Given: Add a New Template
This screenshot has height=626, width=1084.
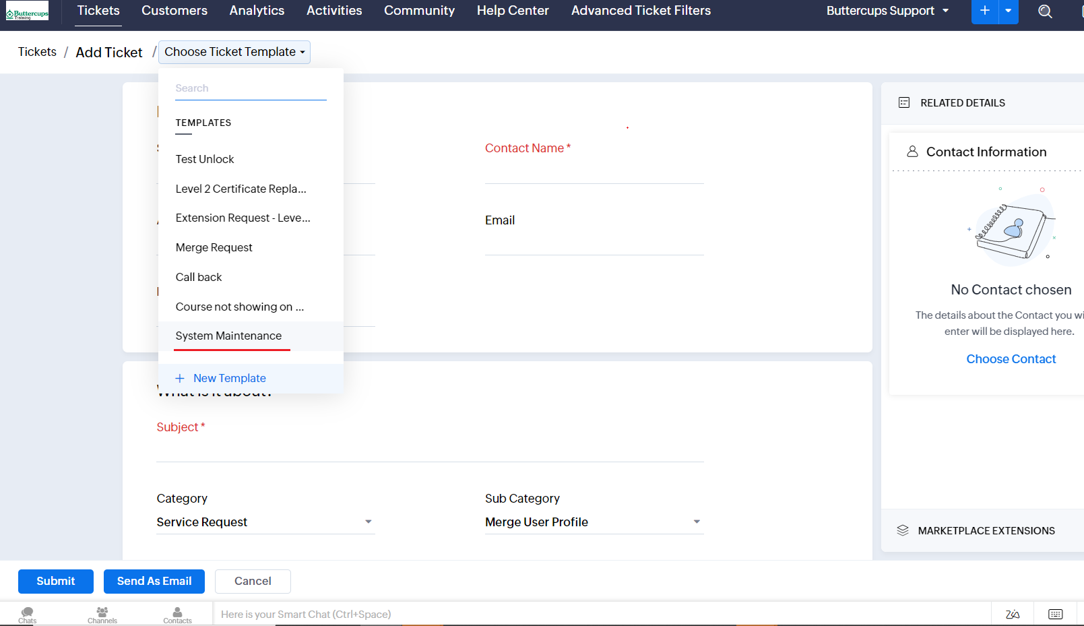Looking at the screenshot, I should click(x=229, y=378).
